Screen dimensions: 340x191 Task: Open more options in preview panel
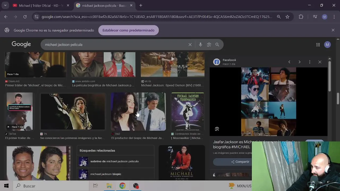pos(310,62)
